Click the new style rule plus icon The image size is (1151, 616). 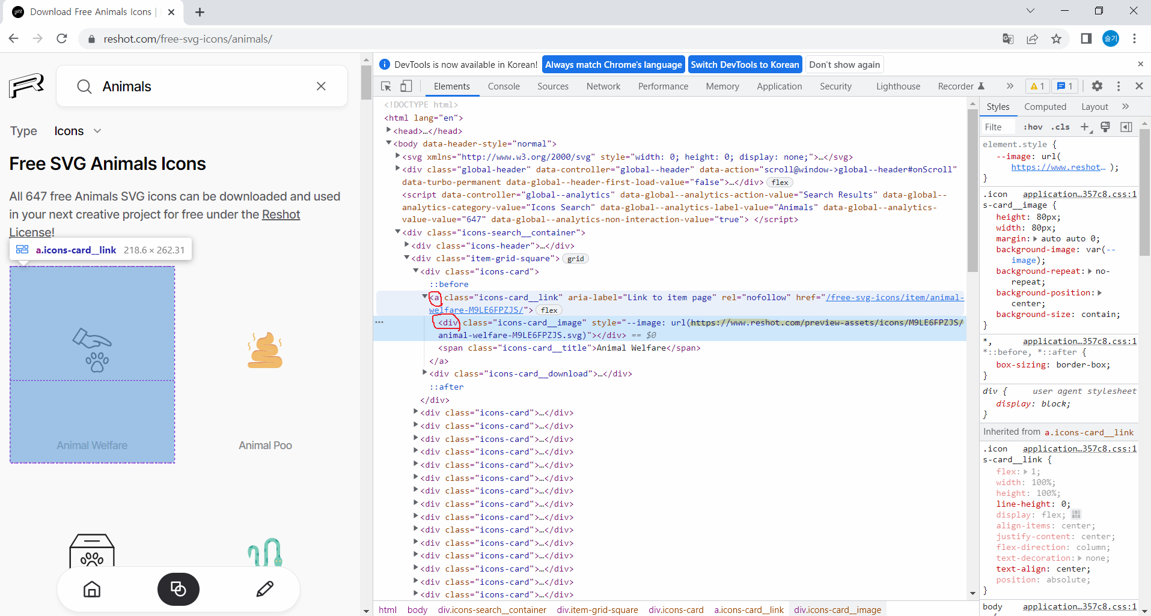click(1085, 127)
